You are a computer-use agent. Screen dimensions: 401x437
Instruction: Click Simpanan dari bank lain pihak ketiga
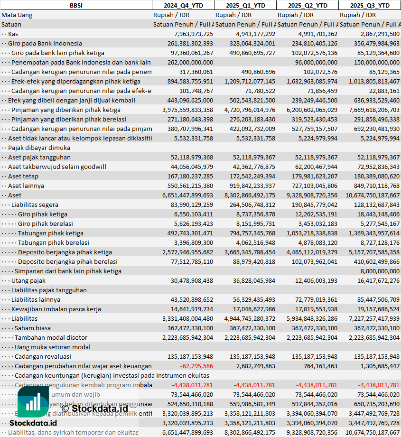coord(68,271)
